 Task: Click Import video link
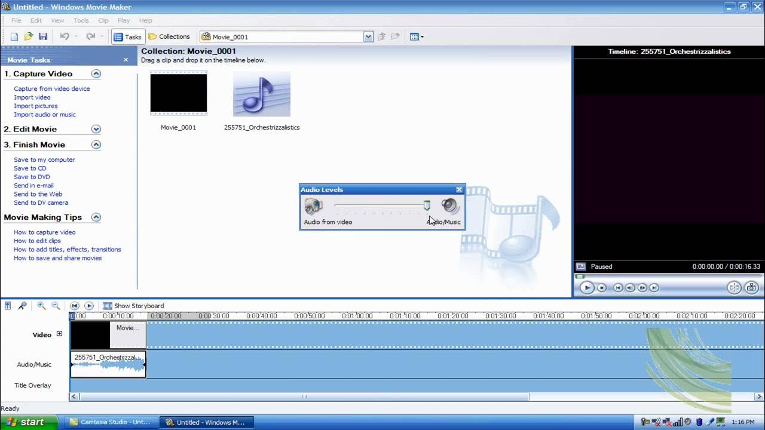[32, 97]
